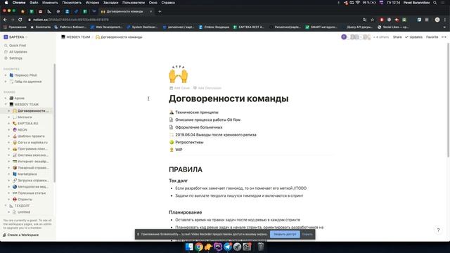Click Договоренности команды breadcrumb
The height and width of the screenshot is (253, 450).
click(x=119, y=37)
